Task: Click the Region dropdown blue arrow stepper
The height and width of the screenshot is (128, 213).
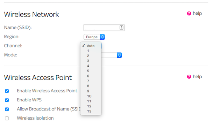Action: tap(102, 37)
